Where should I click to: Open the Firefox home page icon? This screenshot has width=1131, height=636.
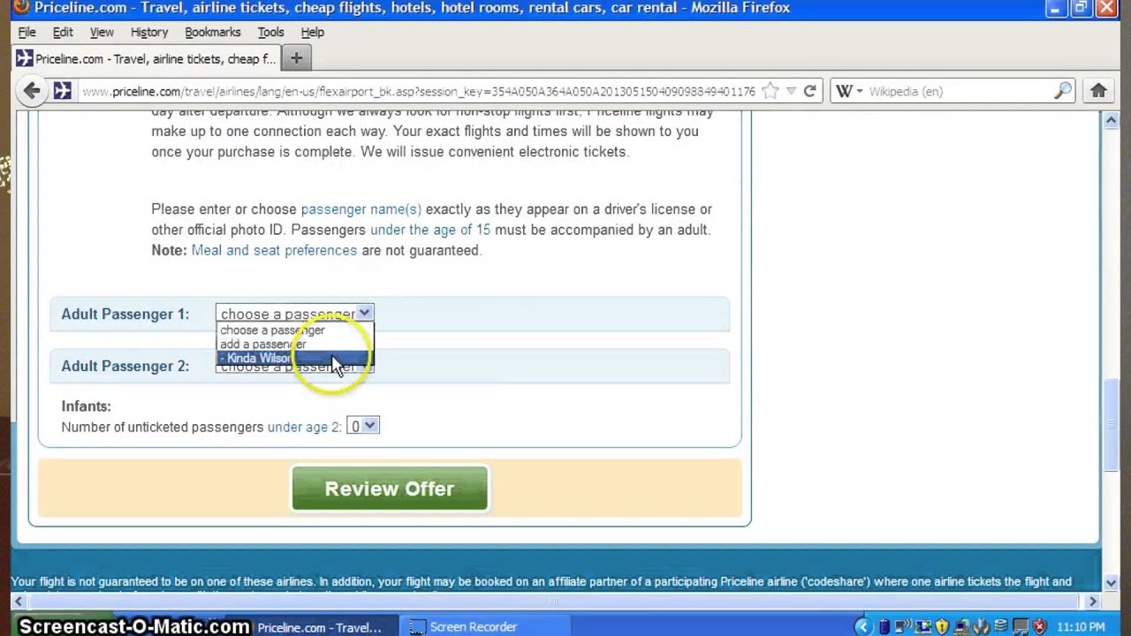(1098, 91)
